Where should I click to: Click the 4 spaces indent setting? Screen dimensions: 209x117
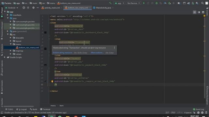pos(188,113)
